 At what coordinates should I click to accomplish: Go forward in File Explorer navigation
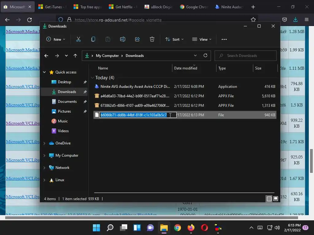[57, 56]
